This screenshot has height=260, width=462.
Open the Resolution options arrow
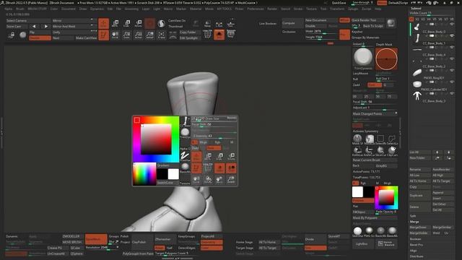point(118,247)
